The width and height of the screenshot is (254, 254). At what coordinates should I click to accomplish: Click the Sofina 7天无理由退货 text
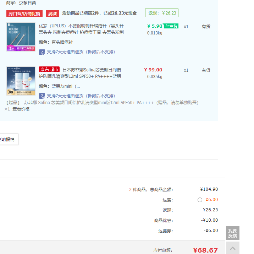[81, 96]
